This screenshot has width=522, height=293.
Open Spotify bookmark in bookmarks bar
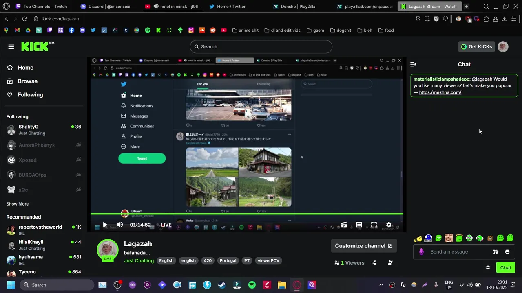(x=148, y=30)
